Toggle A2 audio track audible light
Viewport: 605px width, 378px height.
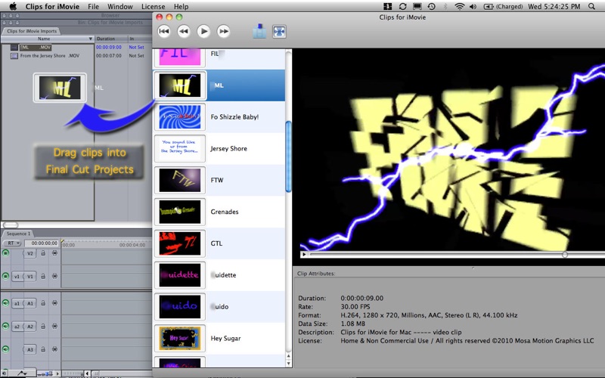pos(6,327)
